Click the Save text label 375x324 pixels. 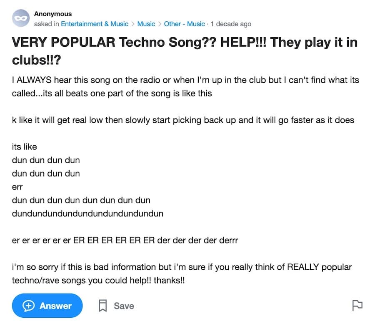pos(124,306)
